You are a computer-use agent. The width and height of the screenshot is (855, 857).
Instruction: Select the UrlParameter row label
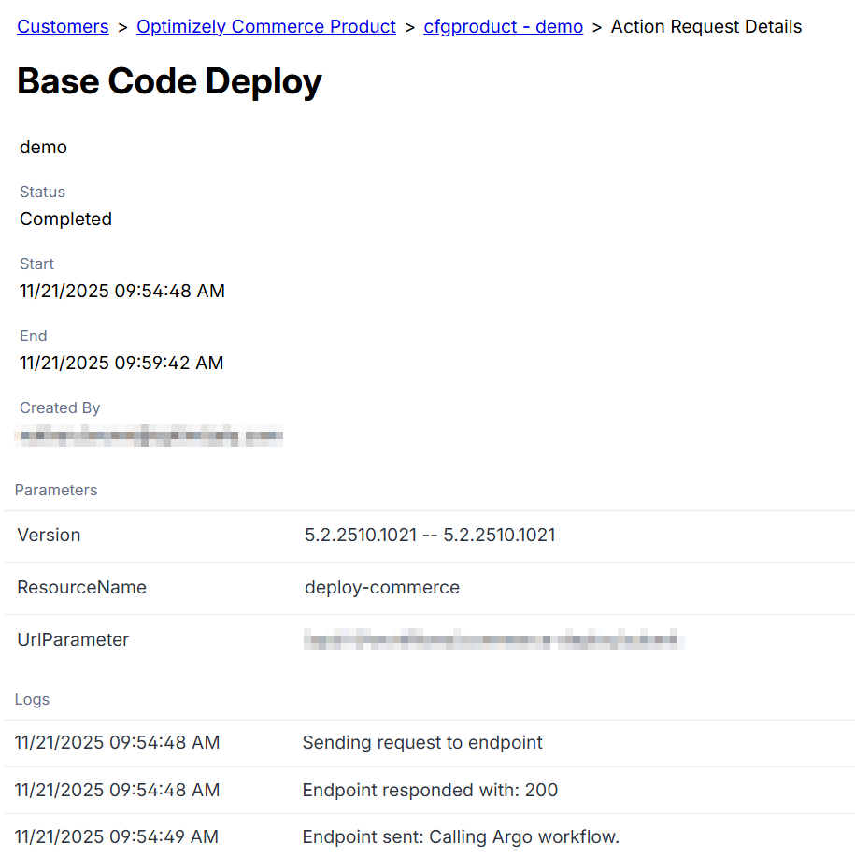coord(73,640)
